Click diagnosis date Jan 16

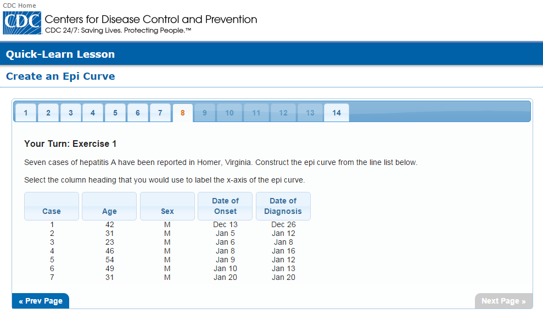point(283,251)
